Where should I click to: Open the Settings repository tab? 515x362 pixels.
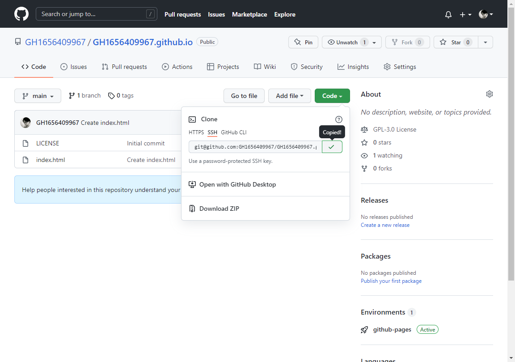(400, 67)
